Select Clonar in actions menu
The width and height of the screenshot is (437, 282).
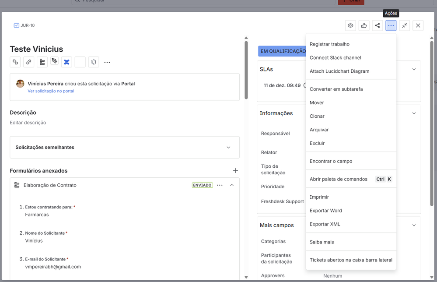(351, 116)
